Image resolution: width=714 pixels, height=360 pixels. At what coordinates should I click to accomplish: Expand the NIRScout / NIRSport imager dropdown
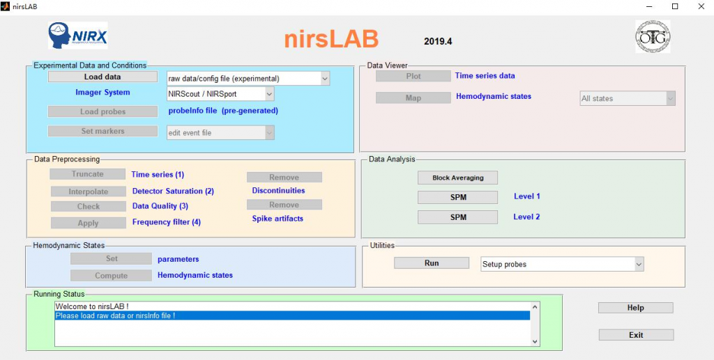(x=220, y=93)
